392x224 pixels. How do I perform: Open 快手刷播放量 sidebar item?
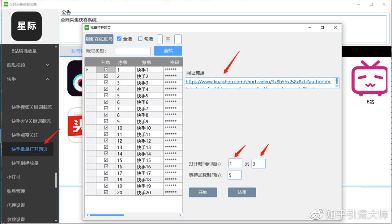point(25,163)
